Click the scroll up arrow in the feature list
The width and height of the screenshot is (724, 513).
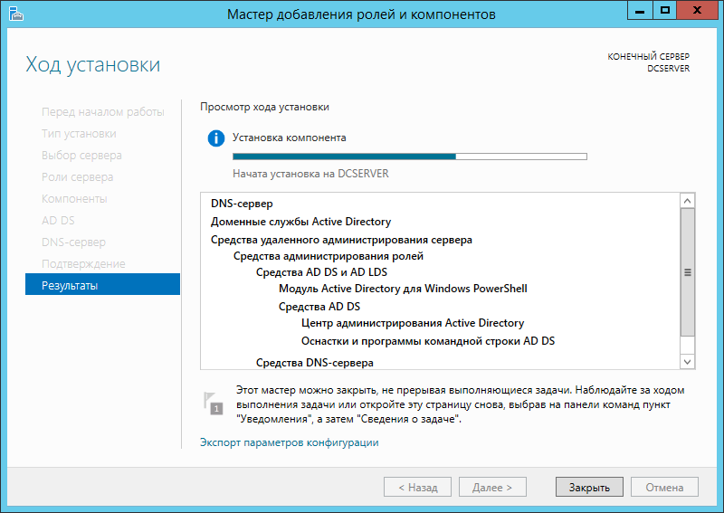tap(688, 201)
